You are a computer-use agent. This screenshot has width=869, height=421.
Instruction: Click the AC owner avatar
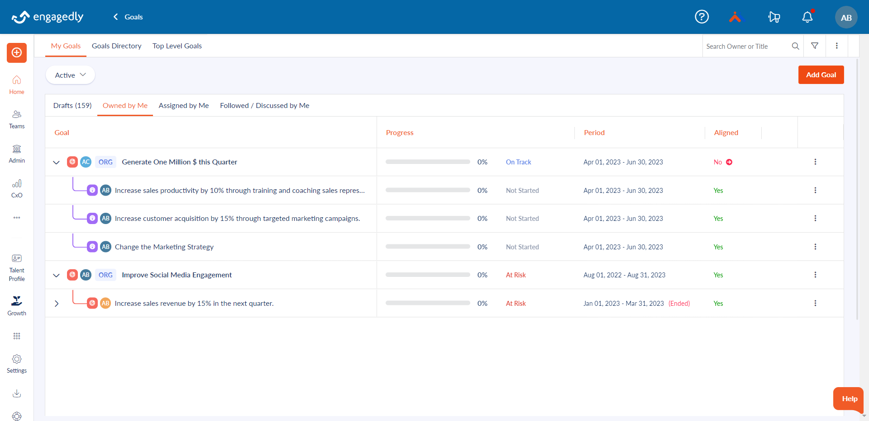click(86, 162)
